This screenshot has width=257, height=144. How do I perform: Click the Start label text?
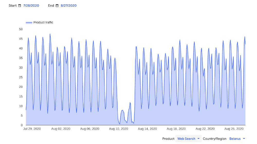coord(13,6)
